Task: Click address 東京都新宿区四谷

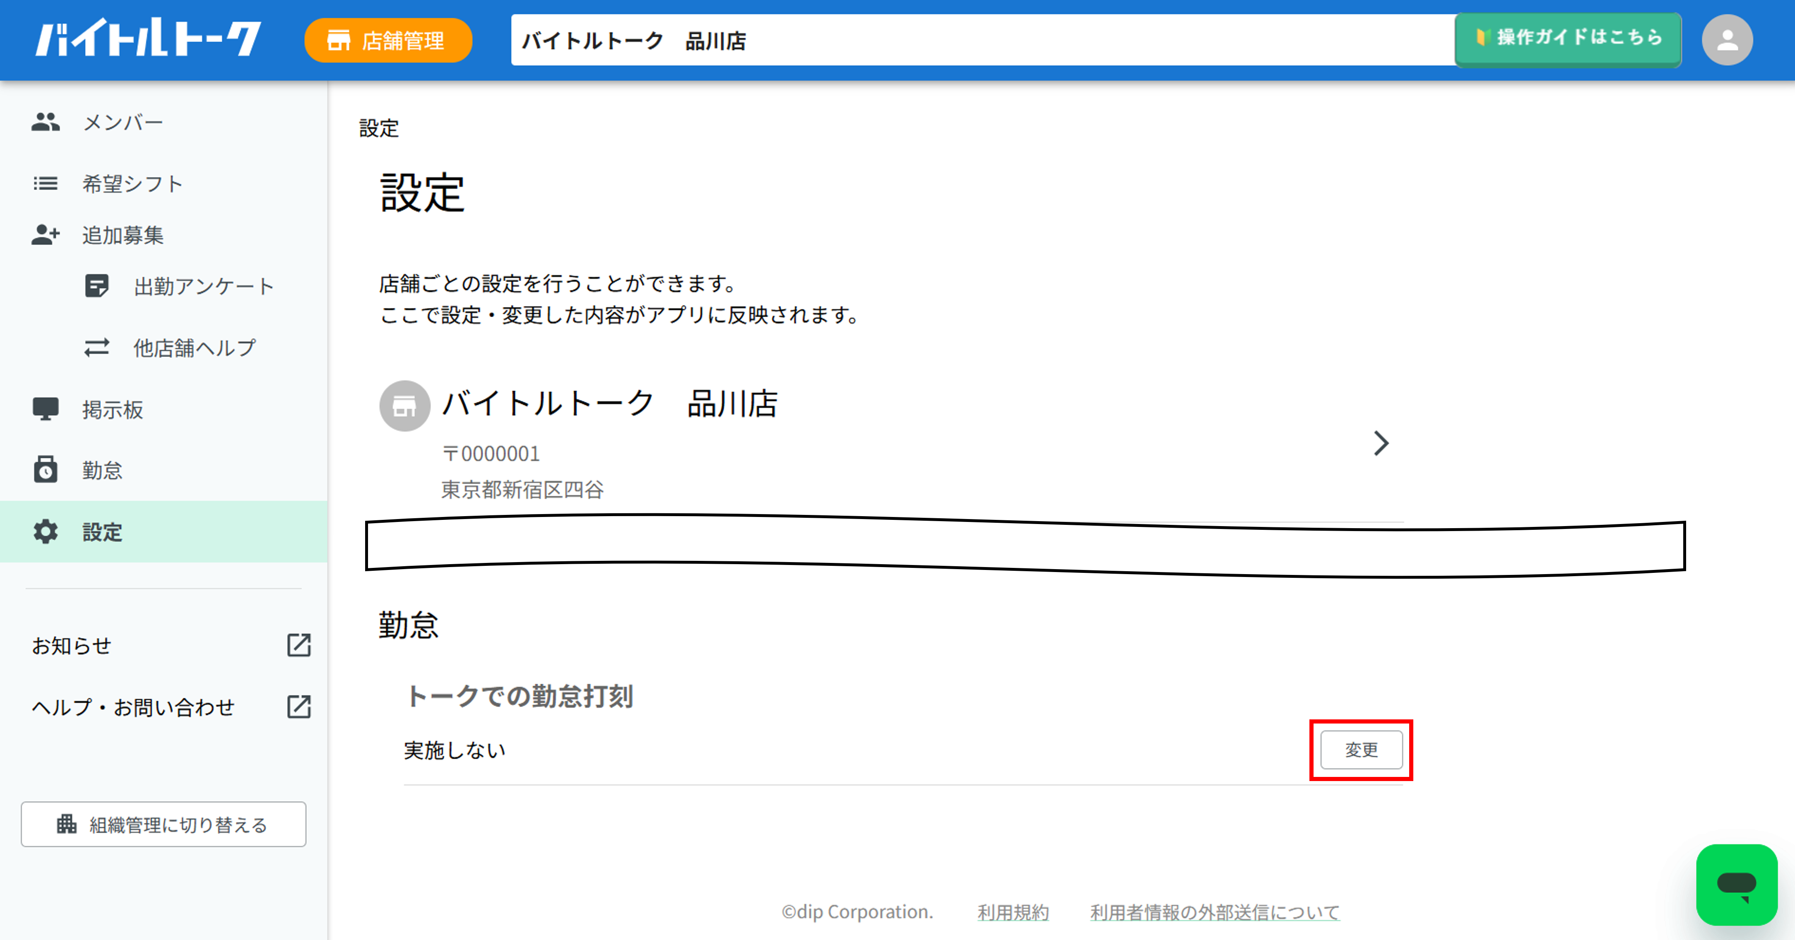Action: pos(522,490)
